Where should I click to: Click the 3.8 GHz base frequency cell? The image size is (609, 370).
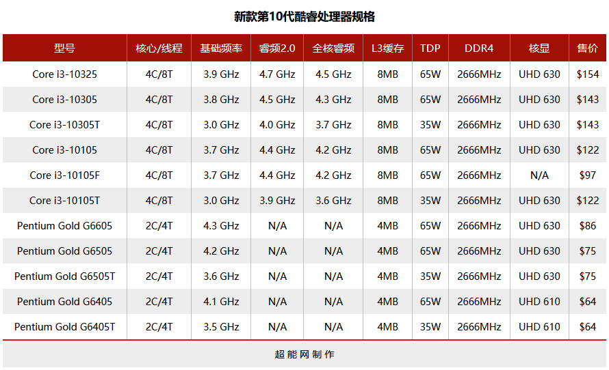coord(221,99)
